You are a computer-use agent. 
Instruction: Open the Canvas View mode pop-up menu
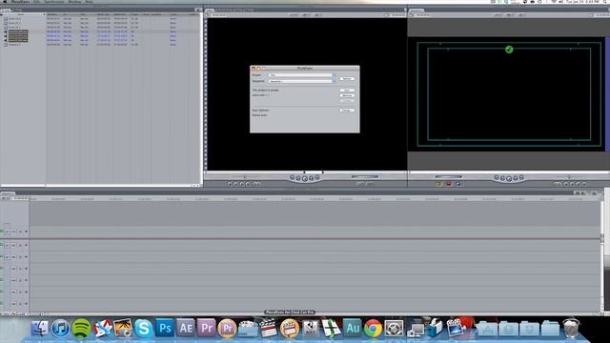522,15
